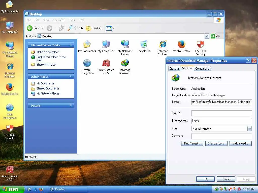
Task: Open the Tools menu
Action: pos(71,20)
